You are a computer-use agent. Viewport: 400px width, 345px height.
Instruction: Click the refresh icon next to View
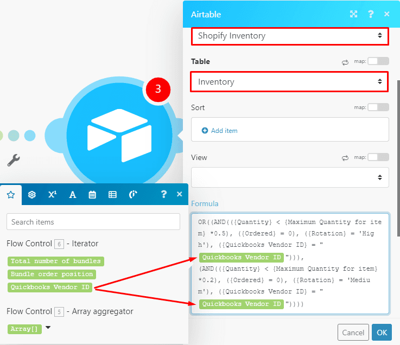345,158
